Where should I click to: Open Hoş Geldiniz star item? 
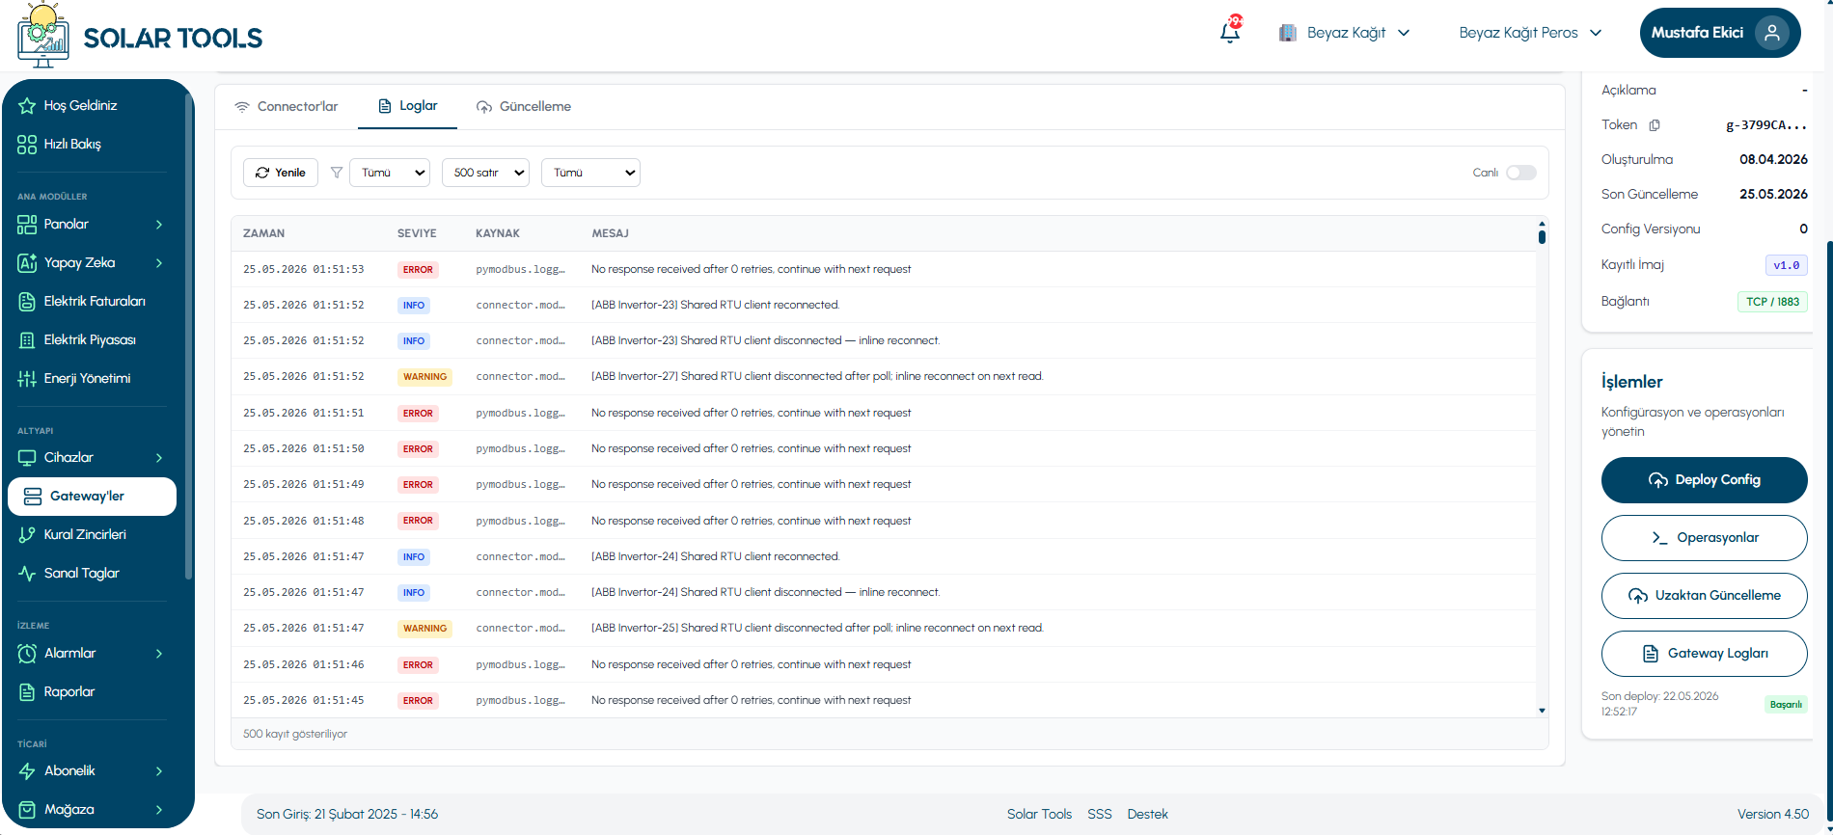click(x=93, y=105)
